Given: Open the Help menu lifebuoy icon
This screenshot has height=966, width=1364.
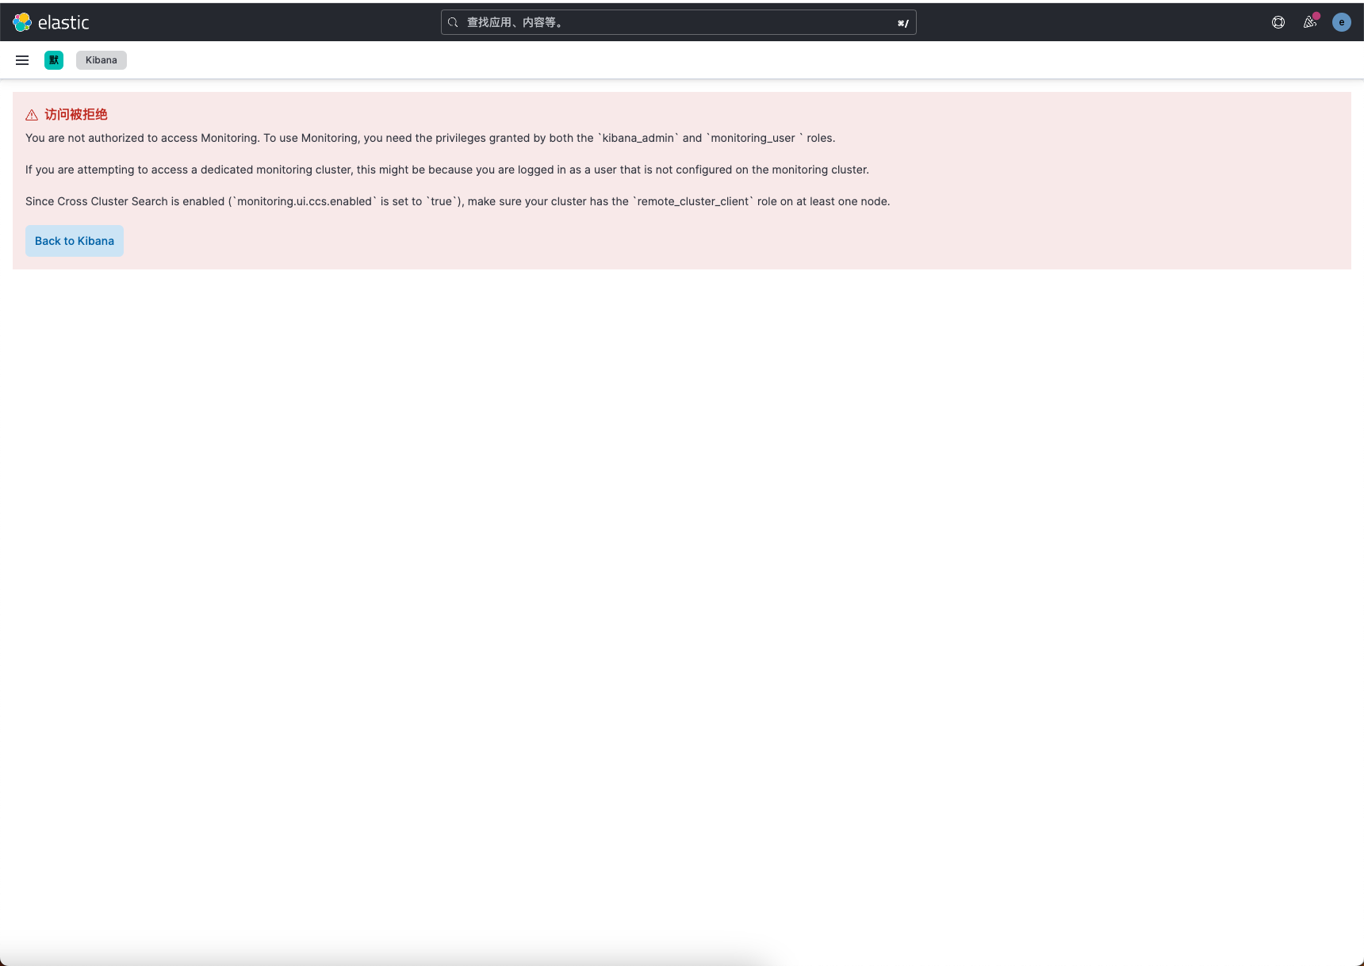Looking at the screenshot, I should pyautogui.click(x=1278, y=22).
